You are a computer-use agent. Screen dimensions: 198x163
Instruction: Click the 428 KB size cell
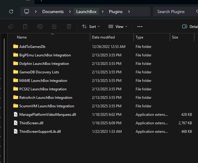[x=186, y=115]
